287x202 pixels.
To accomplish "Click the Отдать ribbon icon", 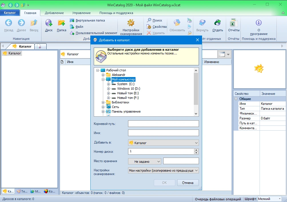I will [x=218, y=23].
